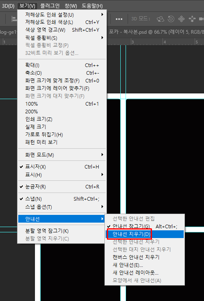Screen dimensions: 204x301
Task: Click the 3D scale camera icon
Action: click(201, 19)
